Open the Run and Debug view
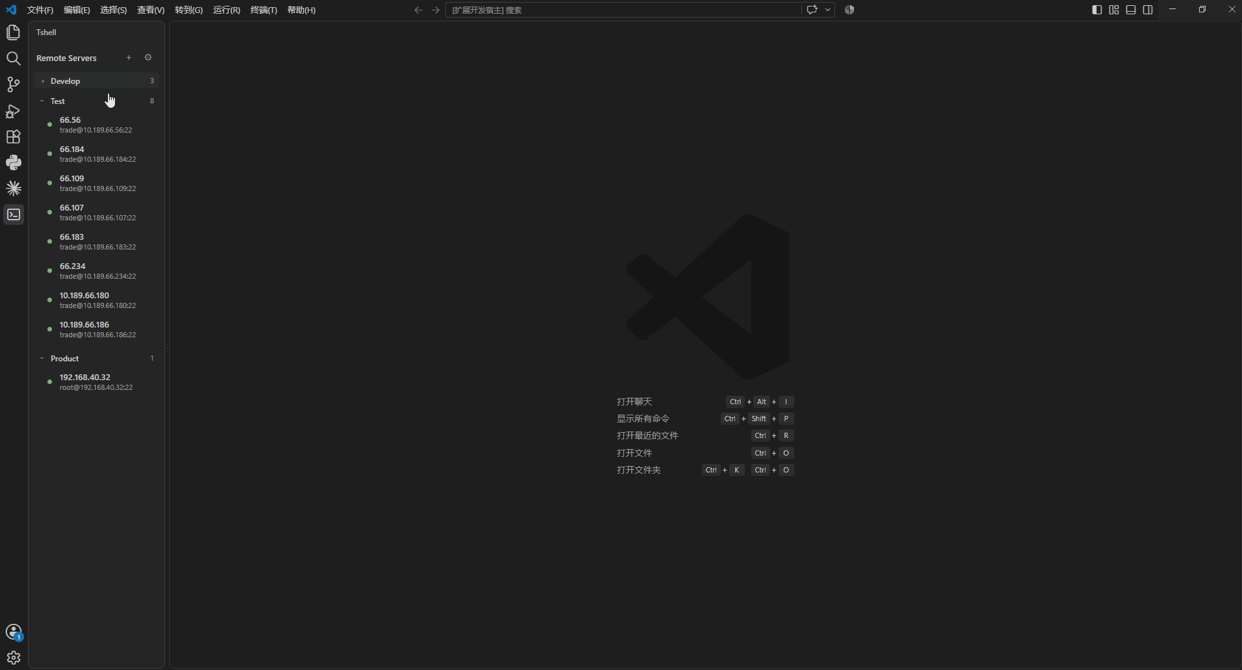Viewport: 1242px width, 670px height. coord(13,111)
